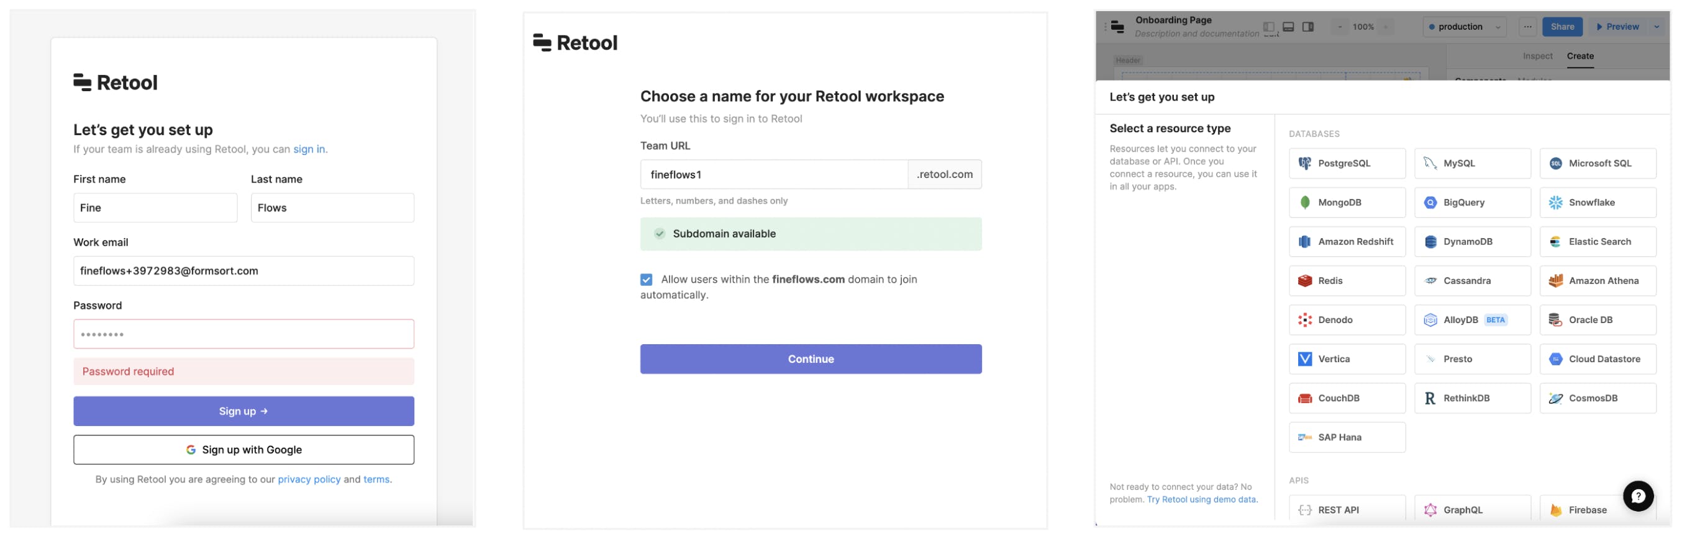Select the Oracle DB resource

click(x=1597, y=320)
